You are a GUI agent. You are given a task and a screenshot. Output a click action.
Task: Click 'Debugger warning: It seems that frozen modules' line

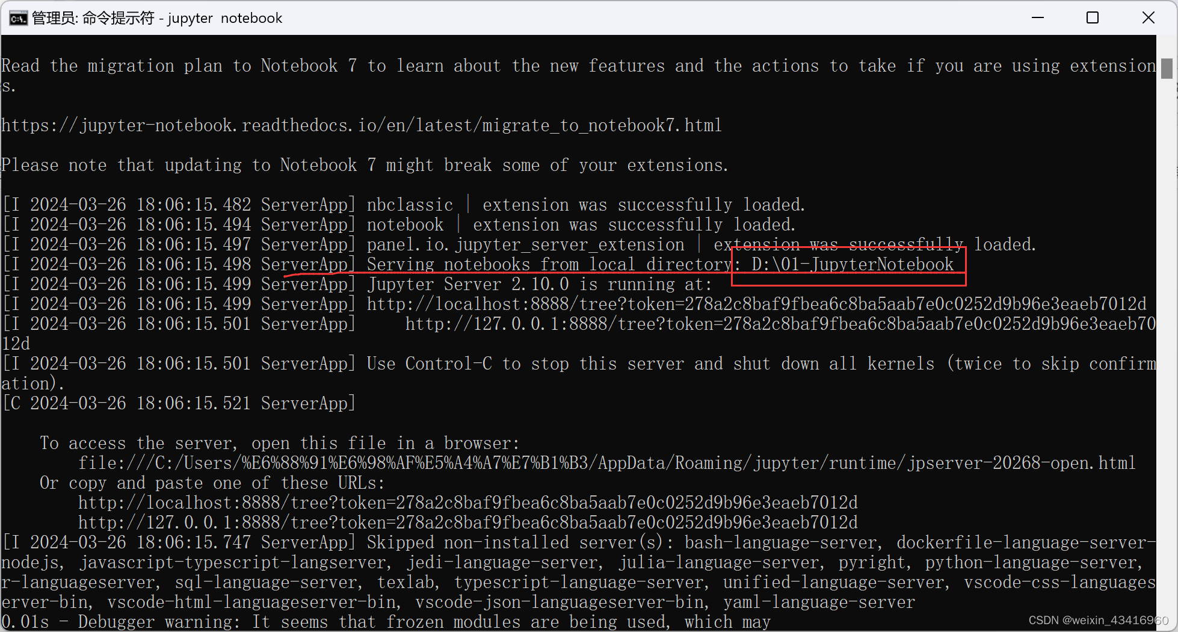[386, 622]
